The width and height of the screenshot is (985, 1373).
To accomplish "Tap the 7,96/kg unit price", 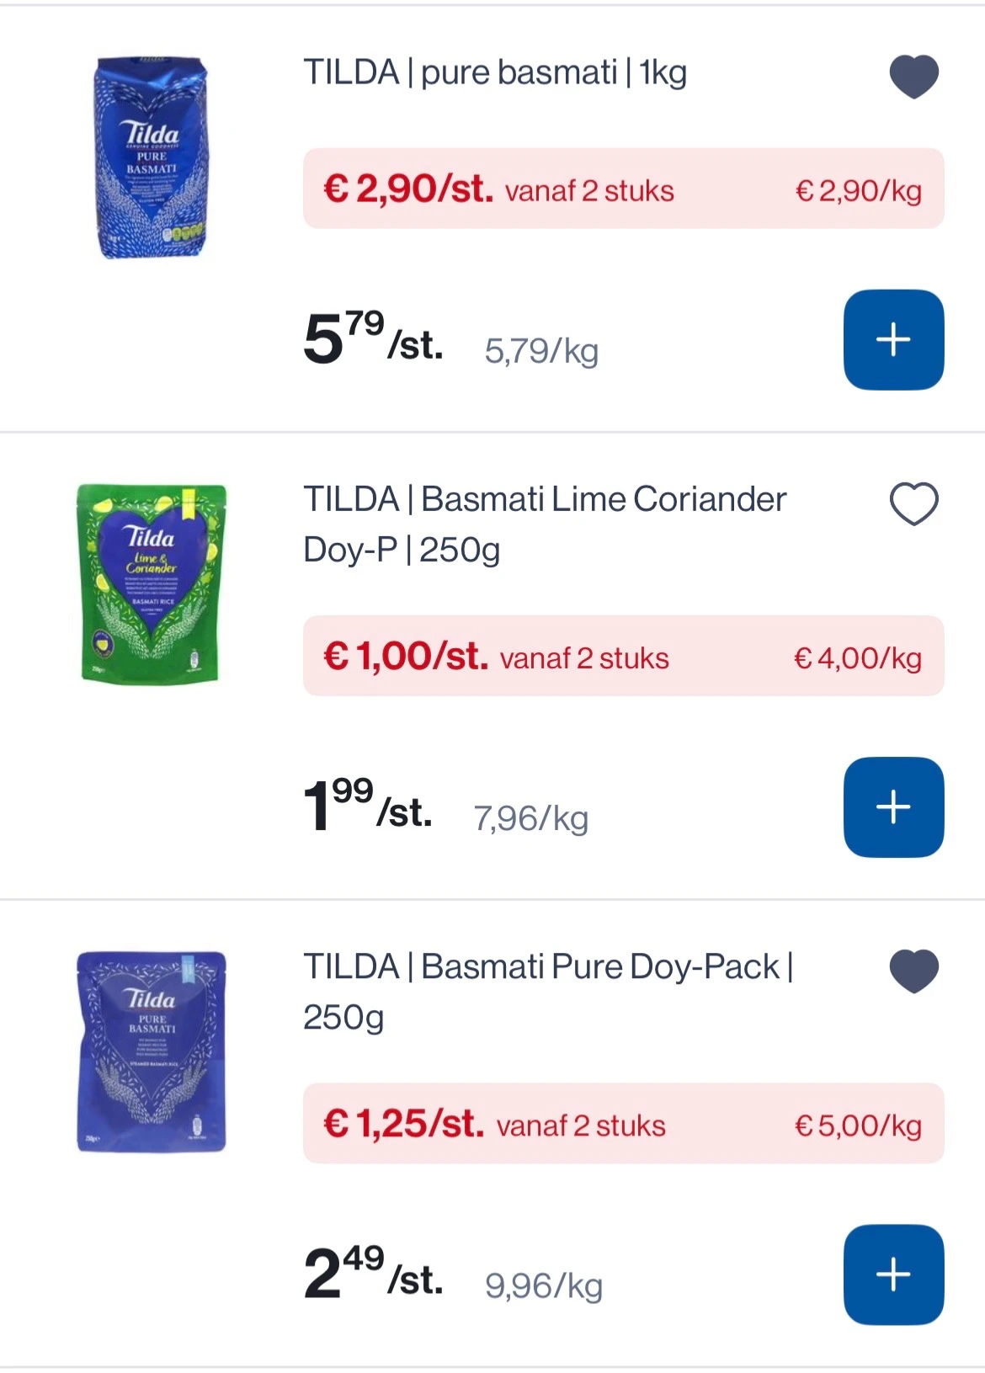I will pyautogui.click(x=531, y=818).
